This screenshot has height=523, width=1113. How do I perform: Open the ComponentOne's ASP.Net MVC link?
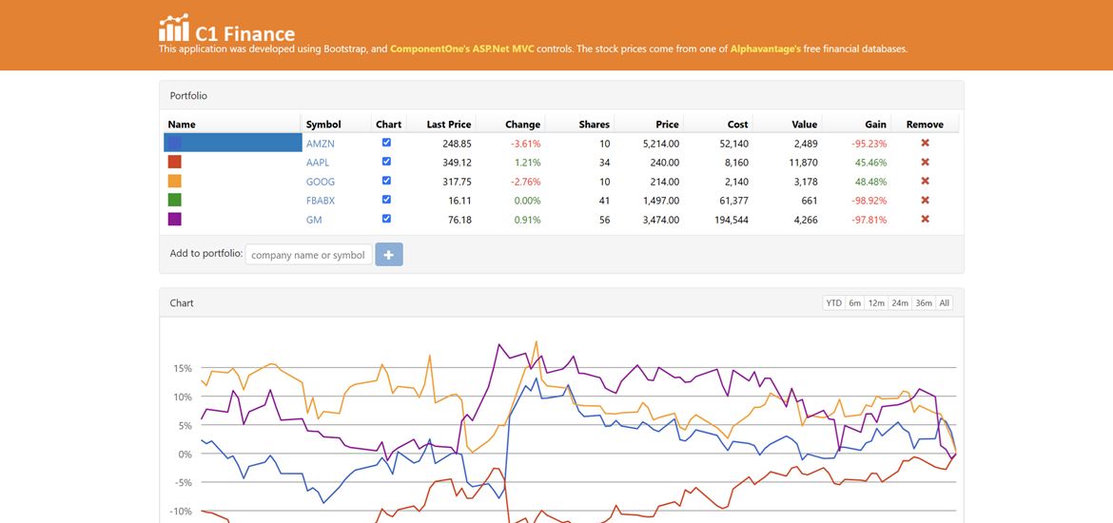point(462,48)
